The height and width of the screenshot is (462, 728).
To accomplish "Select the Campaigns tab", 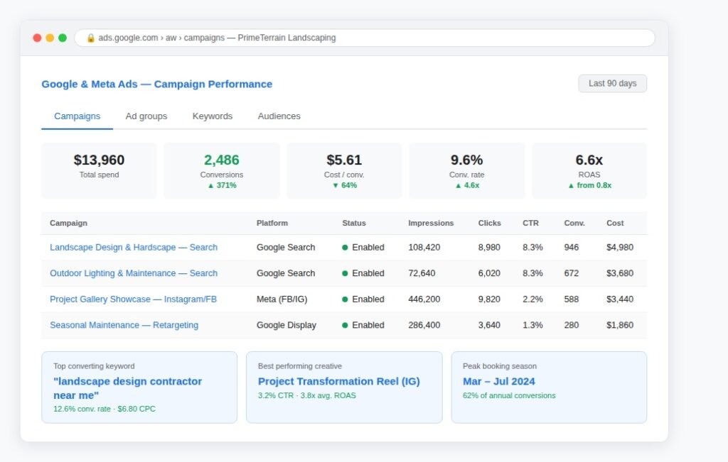I will click(77, 116).
